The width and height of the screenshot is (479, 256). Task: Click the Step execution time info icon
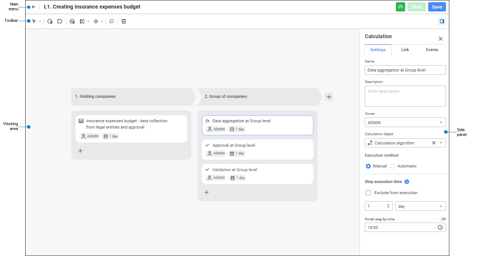407,182
